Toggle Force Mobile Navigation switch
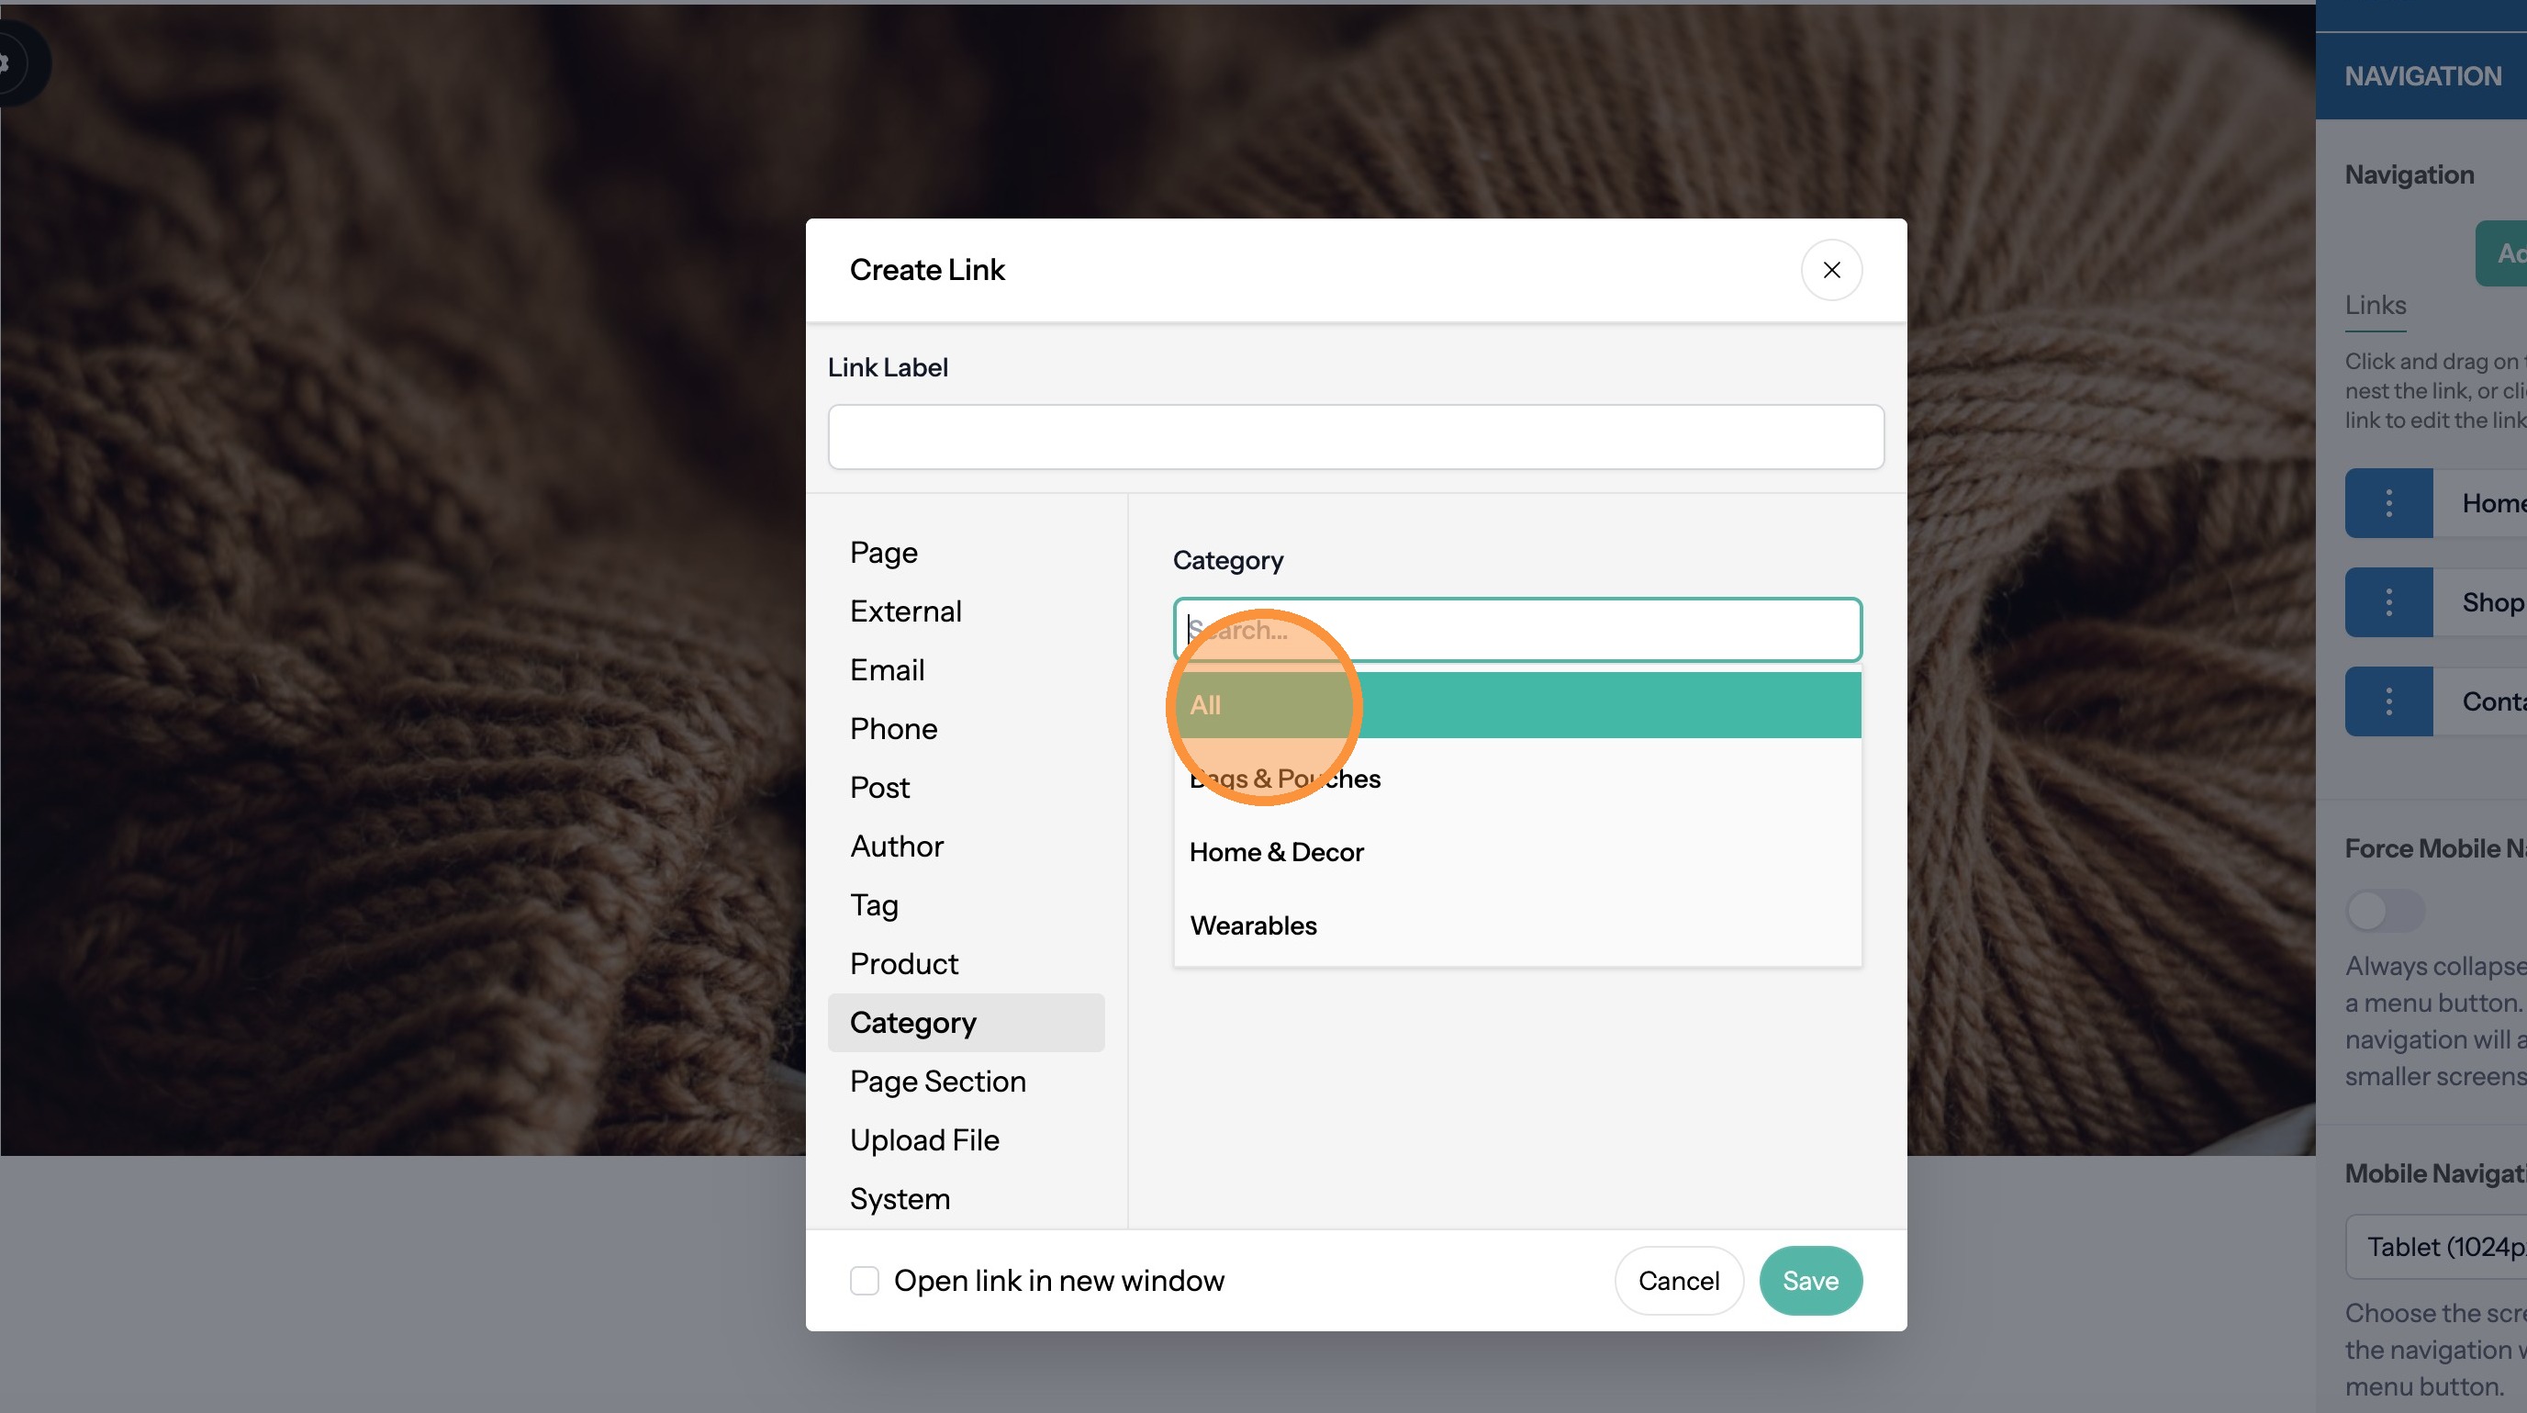 (x=2384, y=911)
